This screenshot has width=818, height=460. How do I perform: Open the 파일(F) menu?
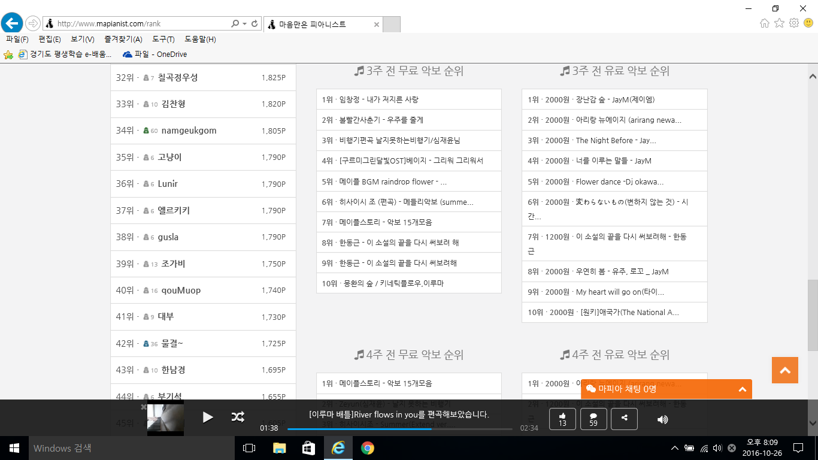(x=16, y=38)
